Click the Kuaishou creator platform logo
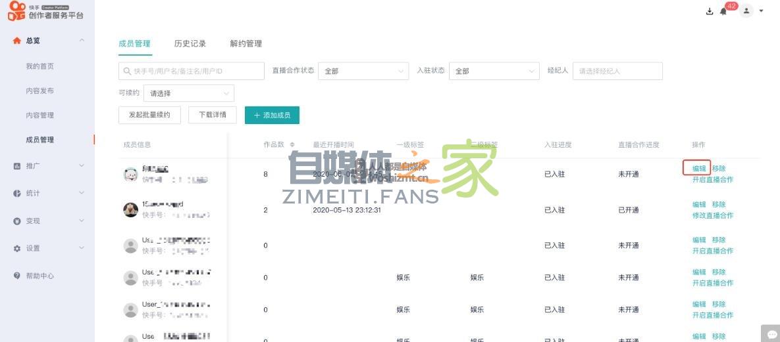780x342 pixels. (x=46, y=11)
